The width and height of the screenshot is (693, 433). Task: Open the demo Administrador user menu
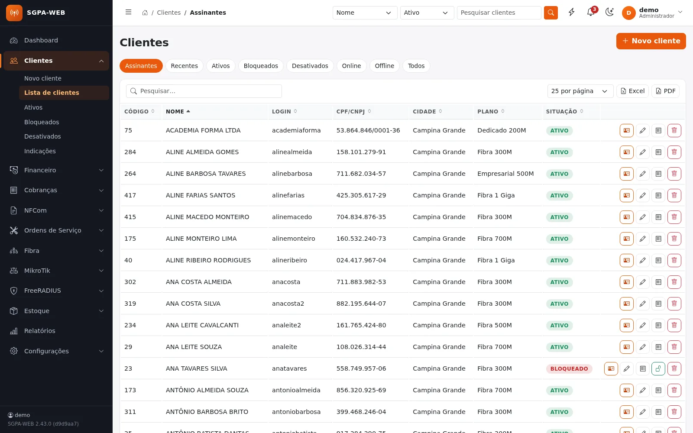(652, 13)
